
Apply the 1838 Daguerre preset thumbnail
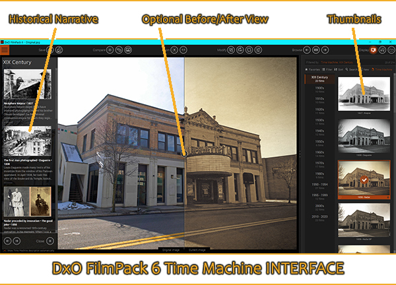364,136
